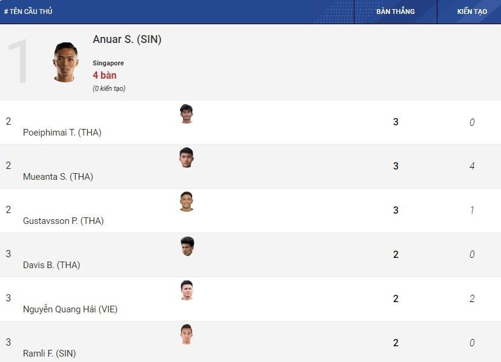Open Anuar S. (SIN) player name
This screenshot has height=362, width=501.
pyautogui.click(x=127, y=39)
